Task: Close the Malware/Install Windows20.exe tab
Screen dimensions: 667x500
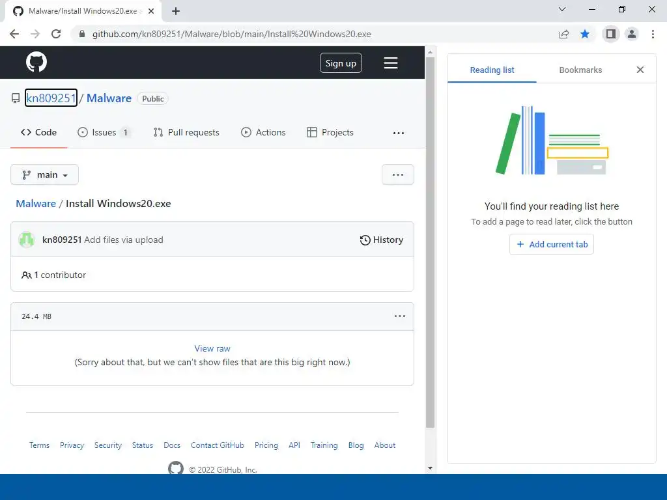Action: [x=151, y=11]
